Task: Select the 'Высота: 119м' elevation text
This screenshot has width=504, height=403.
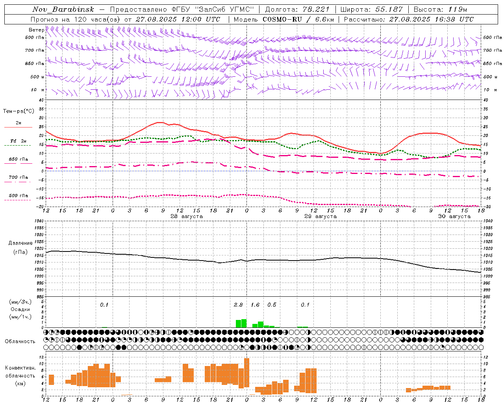Action: [441, 9]
